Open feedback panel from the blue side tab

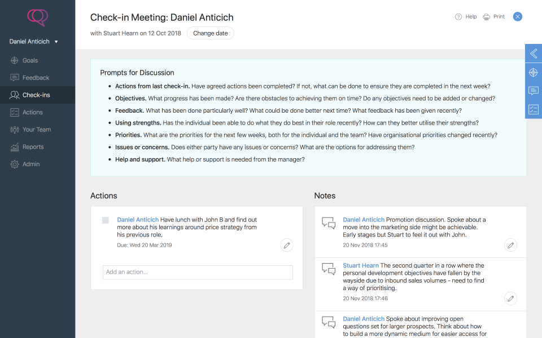pyautogui.click(x=533, y=91)
